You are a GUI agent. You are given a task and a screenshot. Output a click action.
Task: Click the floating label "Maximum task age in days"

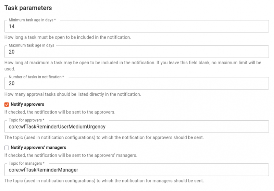(31, 45)
